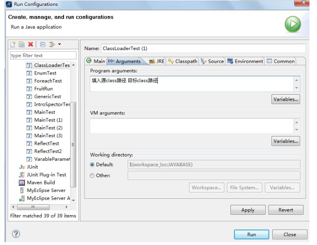317x245 pixels.
Task: Click the Run Configurations title bar icon
Action: coord(9,4)
